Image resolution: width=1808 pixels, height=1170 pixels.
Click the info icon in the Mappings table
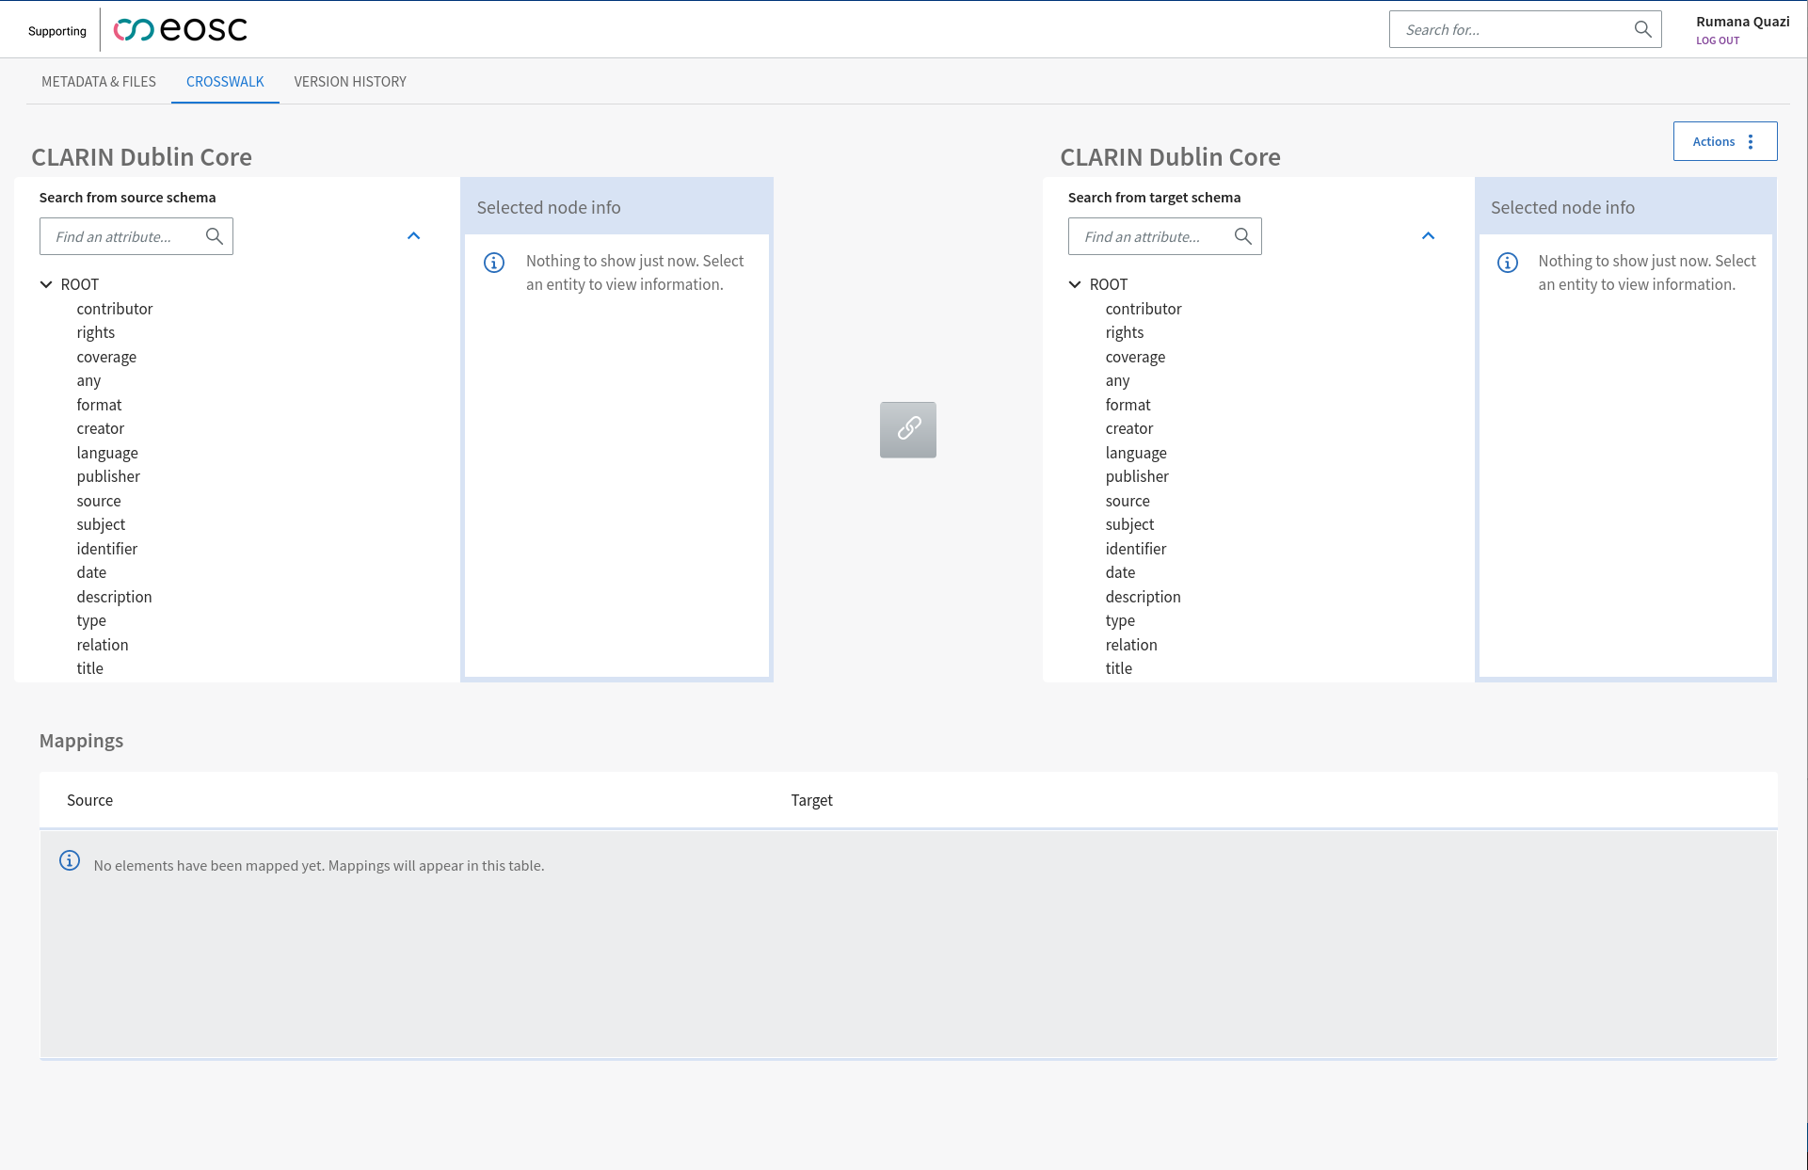(69, 859)
